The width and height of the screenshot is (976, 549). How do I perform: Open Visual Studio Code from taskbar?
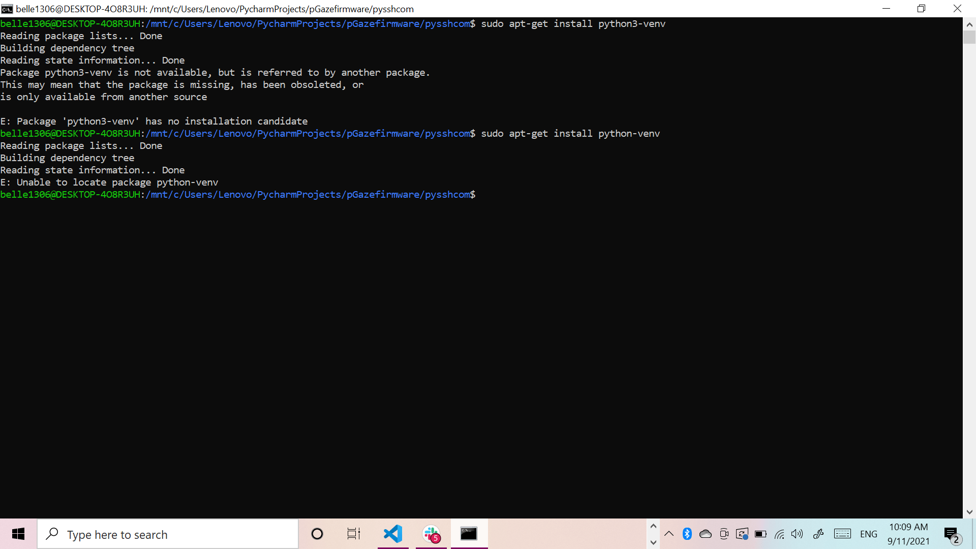tap(393, 534)
